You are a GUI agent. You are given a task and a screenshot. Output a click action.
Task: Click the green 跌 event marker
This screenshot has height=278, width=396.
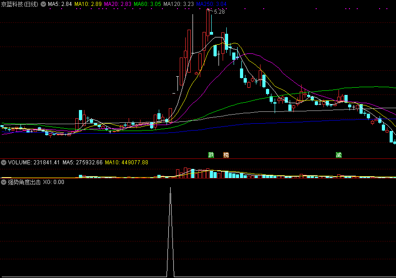point(211,155)
